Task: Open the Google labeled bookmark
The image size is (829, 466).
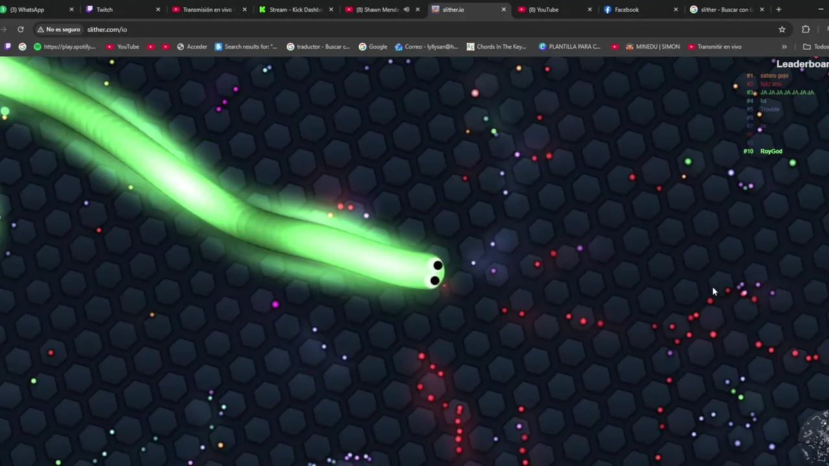Action: pos(373,47)
